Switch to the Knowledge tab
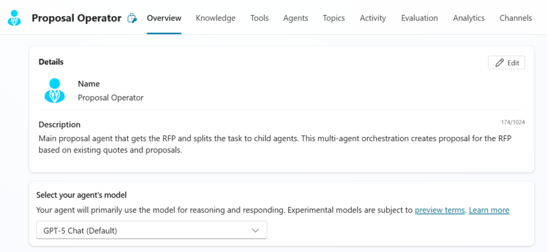Viewport: 547px width, 252px height. [215, 18]
